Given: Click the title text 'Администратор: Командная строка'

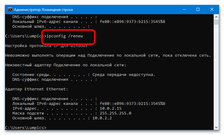Looking at the screenshot, I should pos(42,9).
